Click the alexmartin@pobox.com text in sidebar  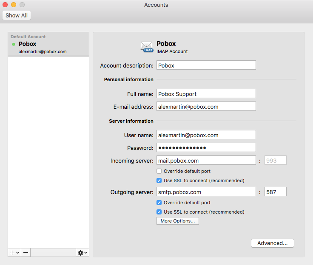coord(43,52)
